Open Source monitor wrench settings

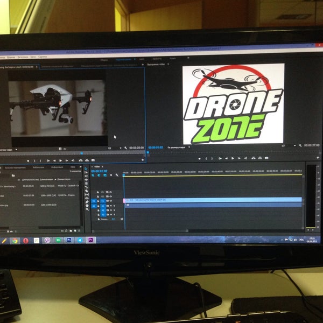[125, 148]
